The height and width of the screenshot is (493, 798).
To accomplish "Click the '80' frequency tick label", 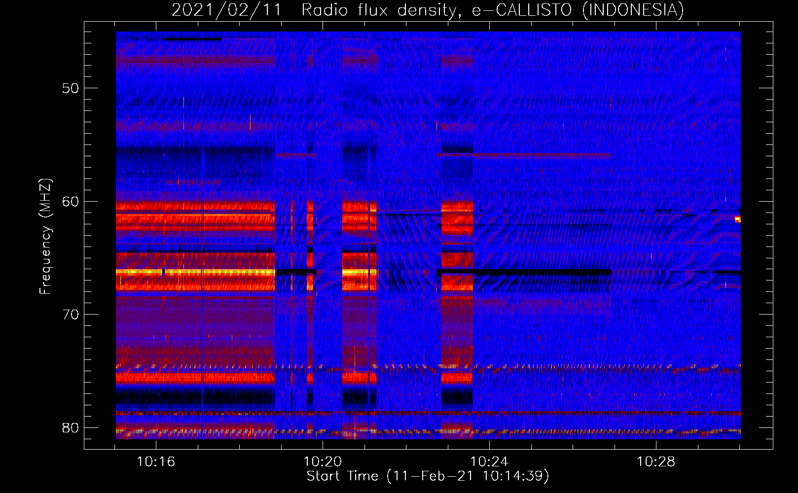I will (71, 428).
